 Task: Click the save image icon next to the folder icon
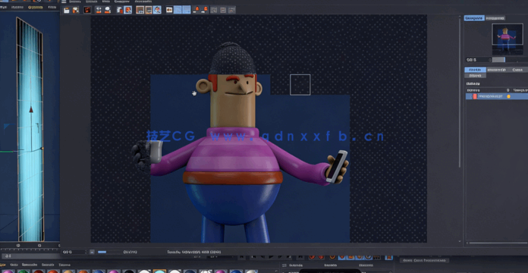click(x=76, y=10)
